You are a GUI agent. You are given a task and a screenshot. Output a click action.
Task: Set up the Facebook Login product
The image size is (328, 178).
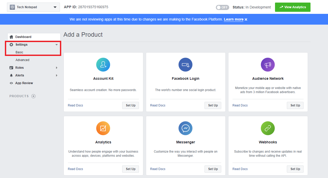[213, 105]
